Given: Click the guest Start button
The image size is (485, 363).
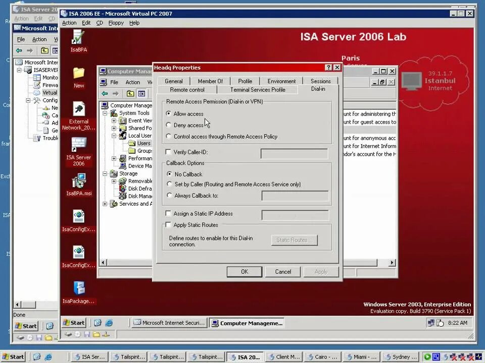Looking at the screenshot, I should point(74,323).
